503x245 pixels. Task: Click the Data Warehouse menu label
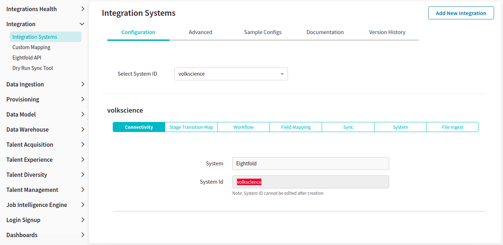point(28,129)
